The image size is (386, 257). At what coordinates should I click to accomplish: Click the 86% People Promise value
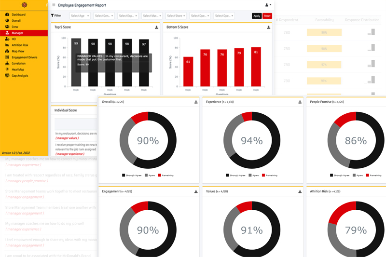[x=356, y=141]
